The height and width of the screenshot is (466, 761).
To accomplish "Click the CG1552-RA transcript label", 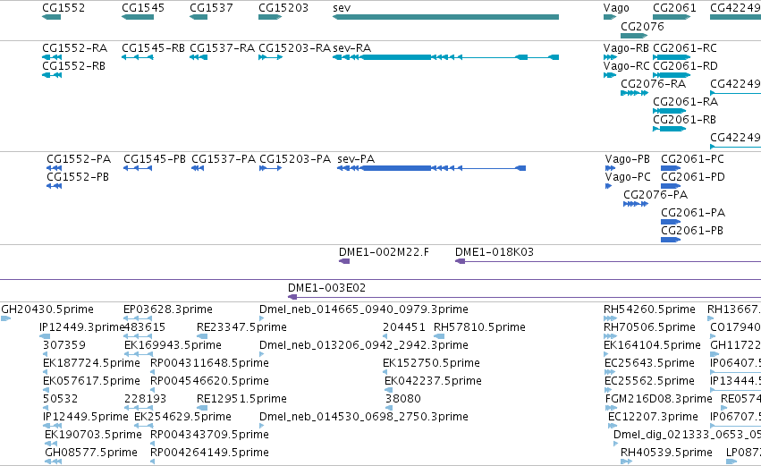I will pos(75,48).
